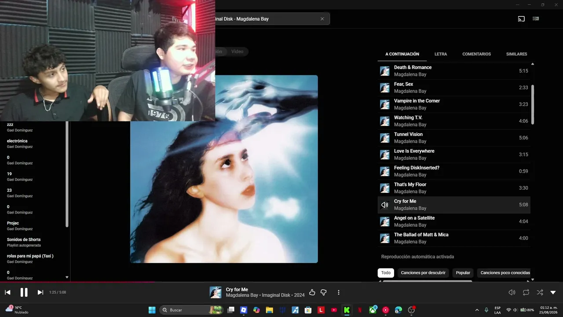The image size is (563, 317).
Task: Open the playlist named 19
Action: pyautogui.click(x=9, y=174)
